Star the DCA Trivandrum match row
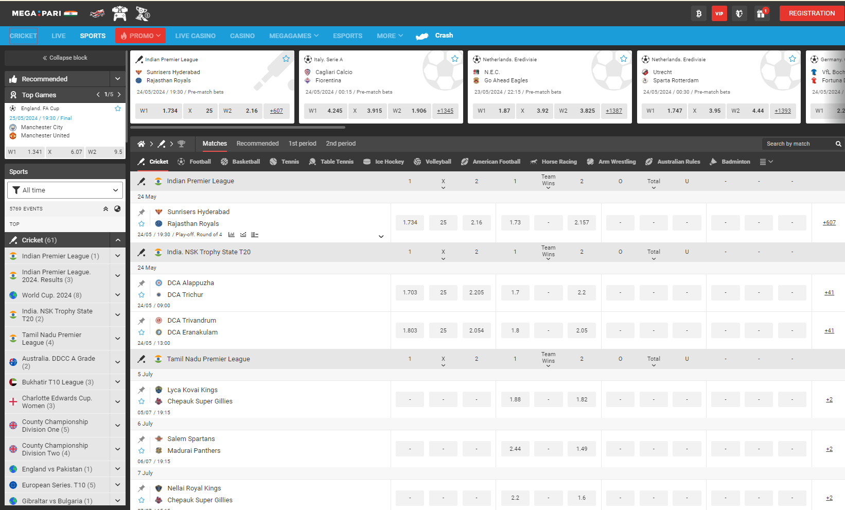The image size is (845, 510). point(142,332)
